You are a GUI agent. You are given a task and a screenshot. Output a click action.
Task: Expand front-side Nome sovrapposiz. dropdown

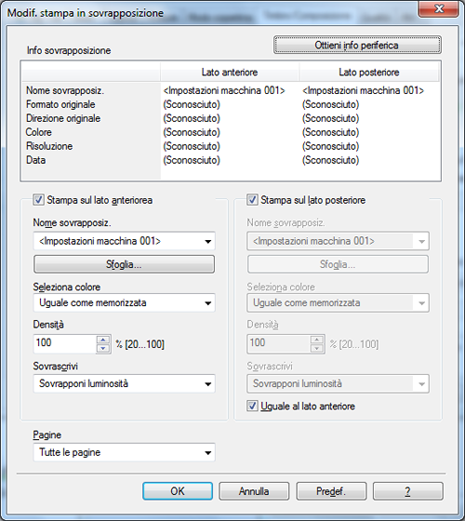click(x=125, y=241)
